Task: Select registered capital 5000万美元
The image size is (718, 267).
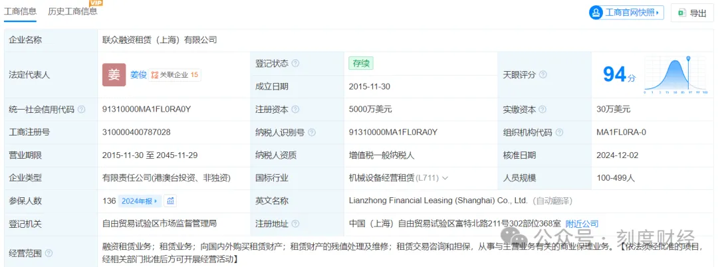Action: [370, 110]
